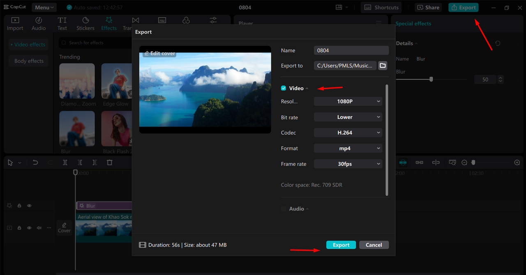
Task: Click the Edit cover pencil icon
Action: coord(147,54)
